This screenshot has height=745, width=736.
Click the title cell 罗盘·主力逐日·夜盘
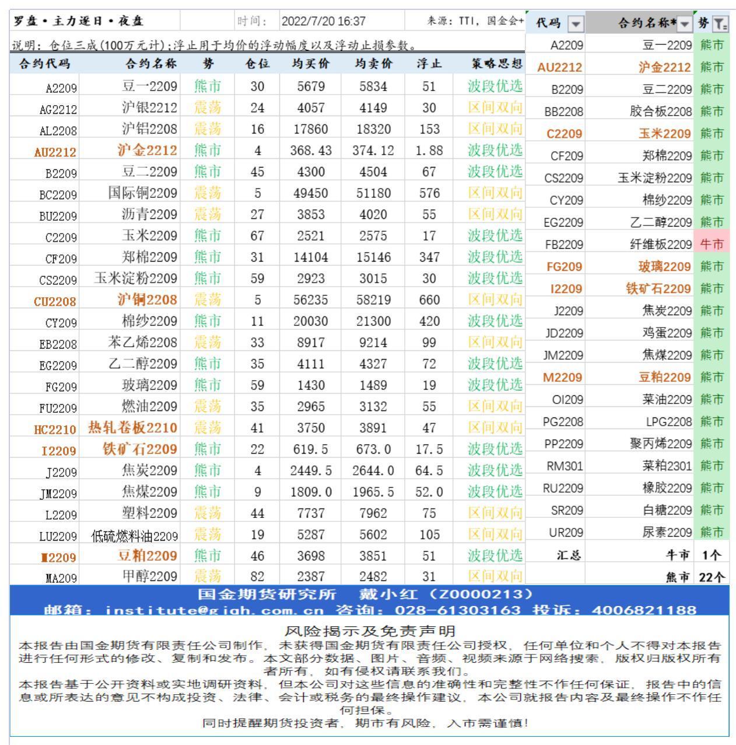pos(78,22)
